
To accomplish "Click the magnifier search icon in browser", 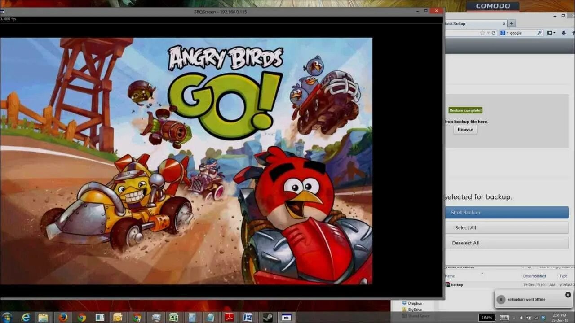I will tap(540, 33).
